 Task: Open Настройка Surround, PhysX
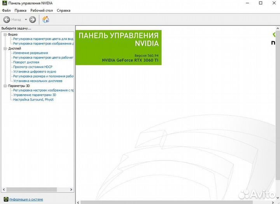click(33, 100)
